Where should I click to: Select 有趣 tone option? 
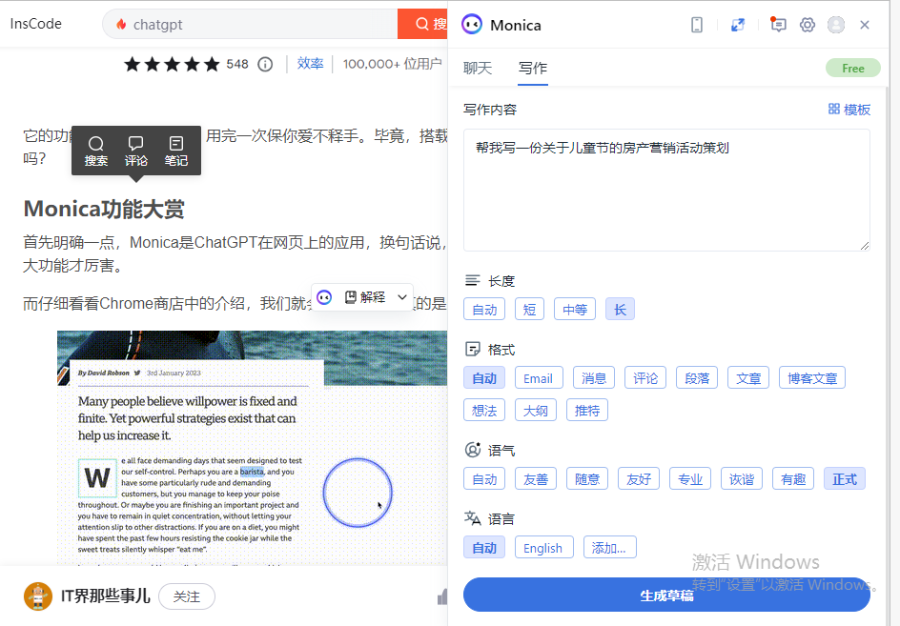point(793,479)
